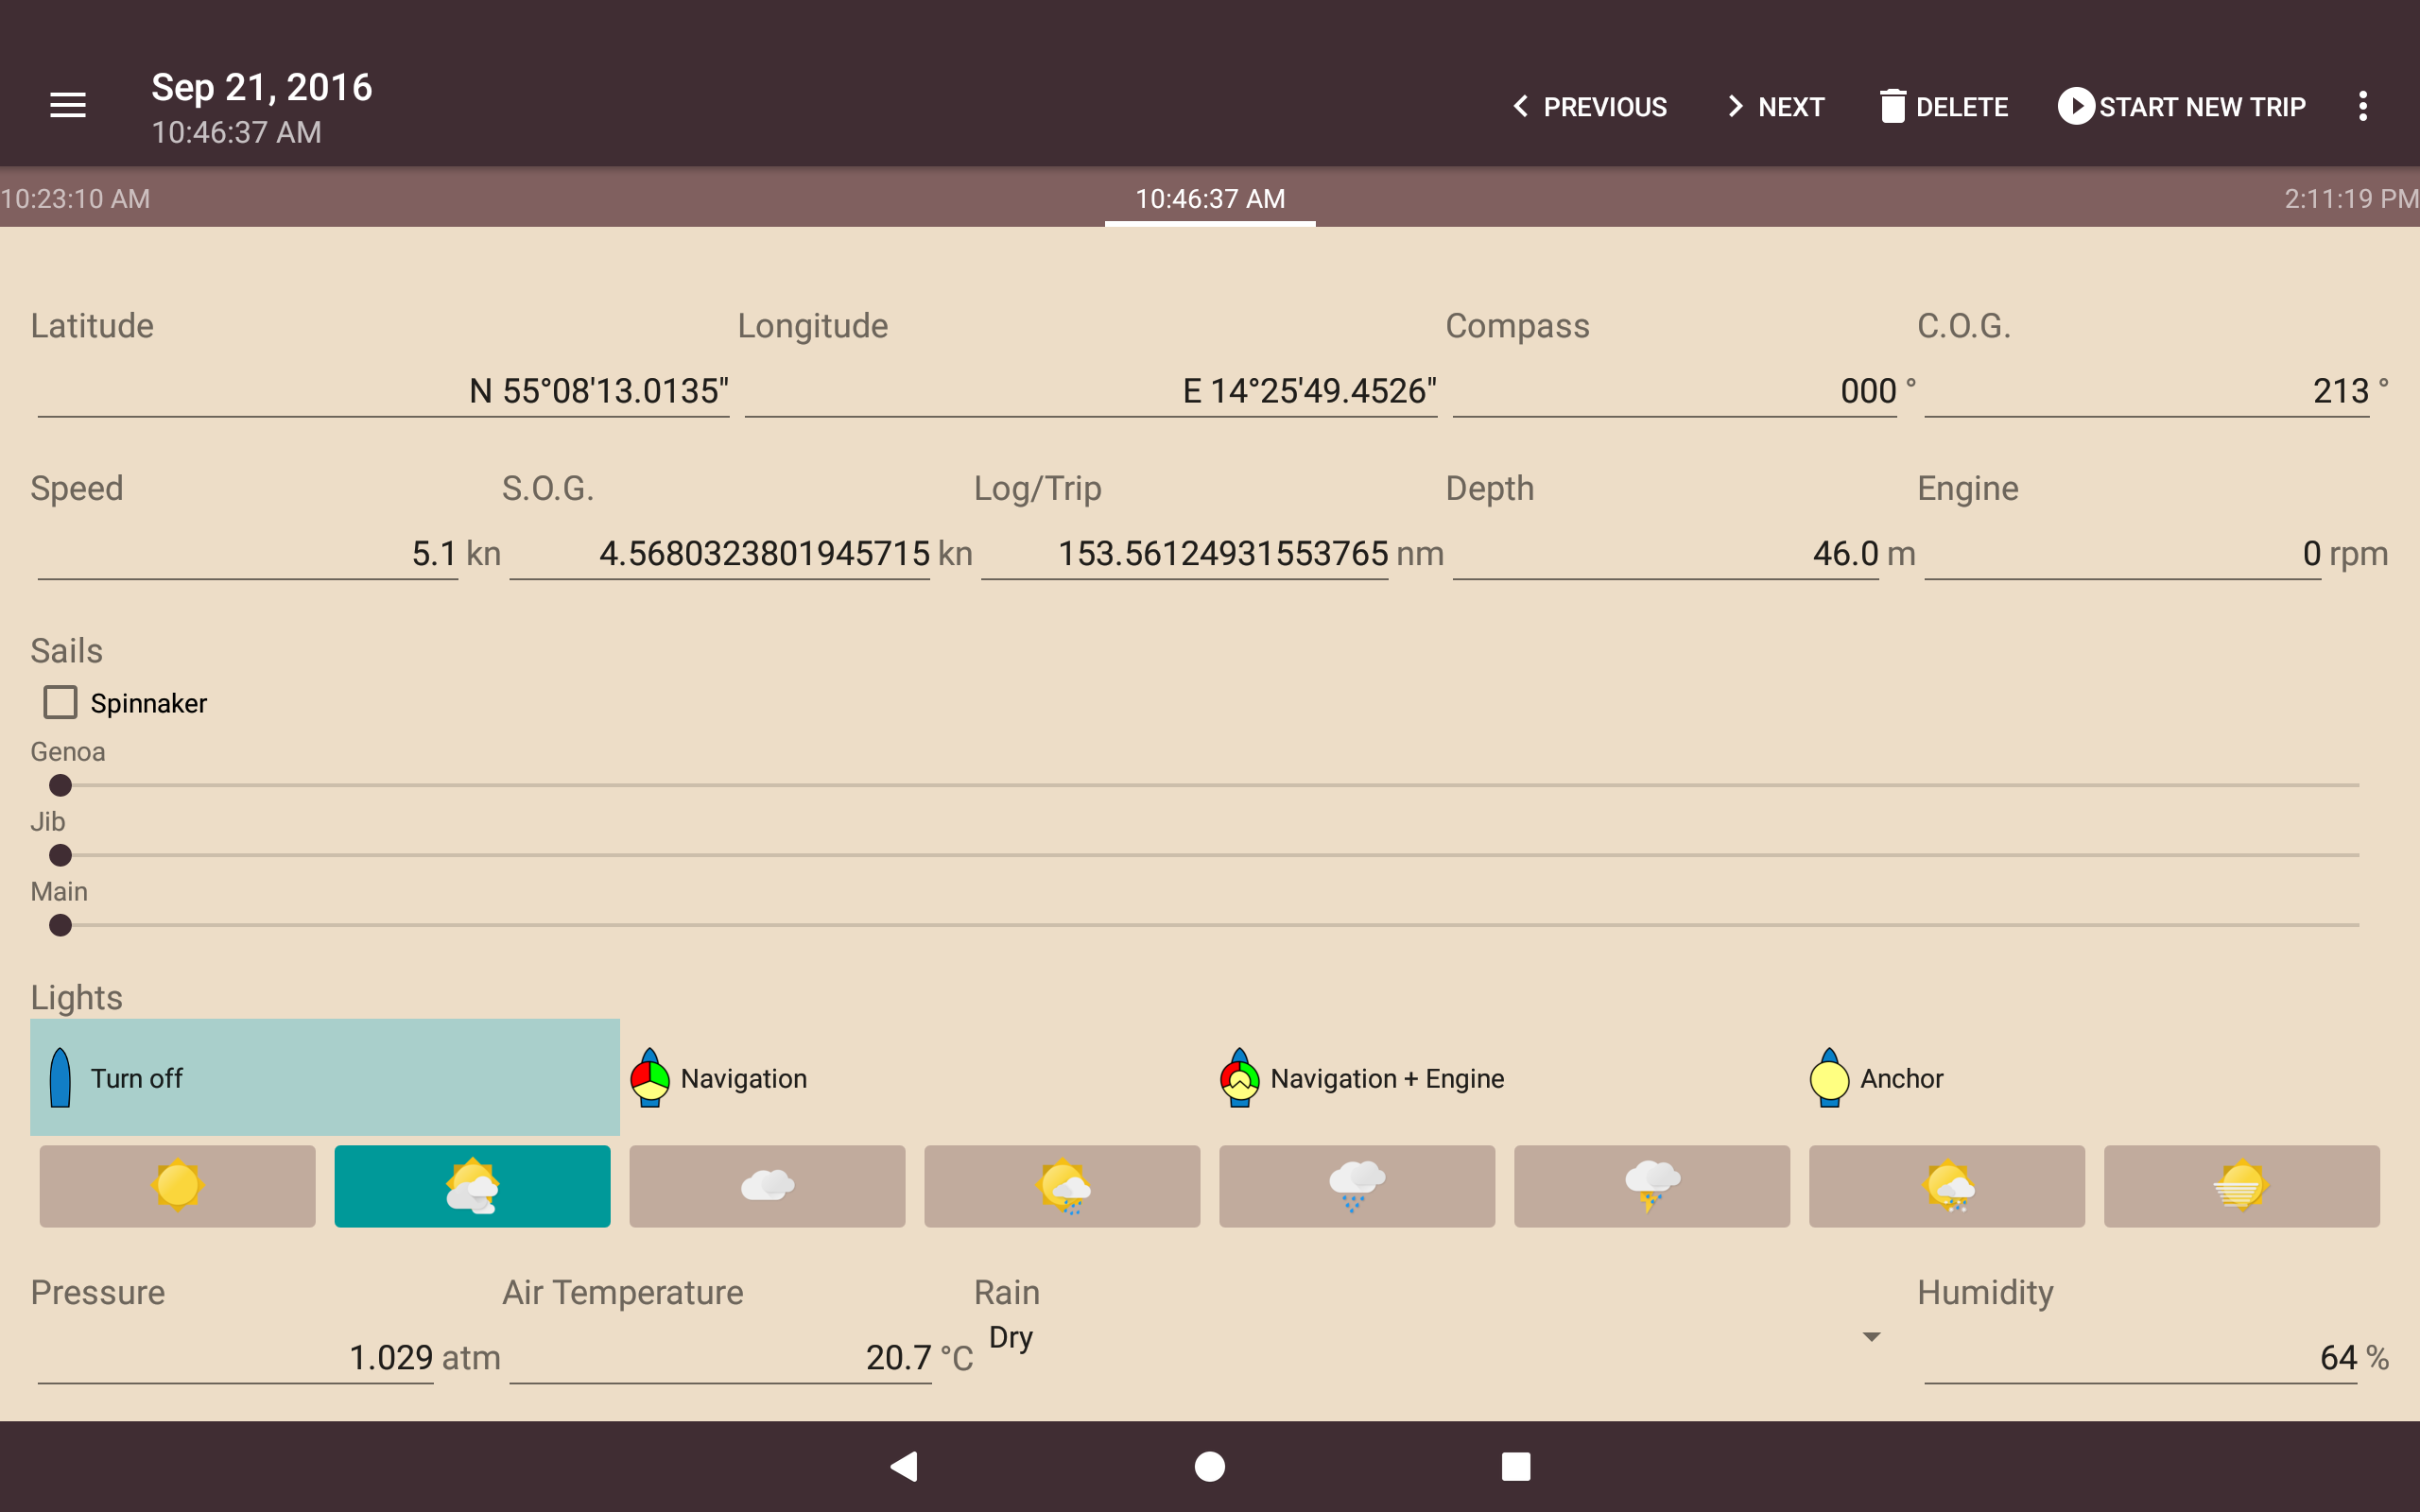Image resolution: width=2420 pixels, height=1512 pixels.
Task: Choose Anchor light option
Action: (2095, 1077)
